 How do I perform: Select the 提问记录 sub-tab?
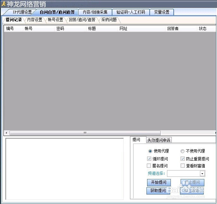[x=14, y=20]
